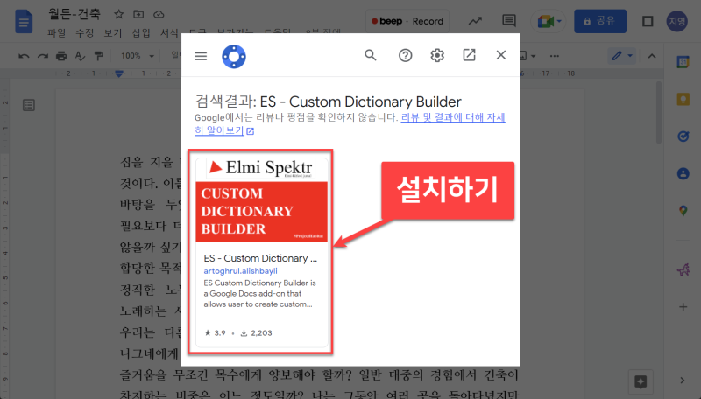Open Marketplace help
This screenshot has height=399, width=701.
(405, 55)
